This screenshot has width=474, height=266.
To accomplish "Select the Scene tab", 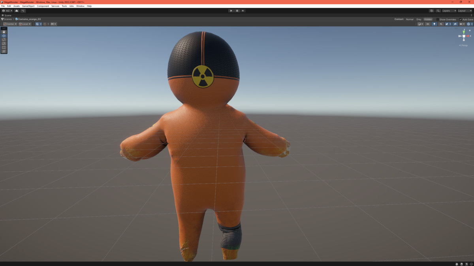I will (7, 15).
